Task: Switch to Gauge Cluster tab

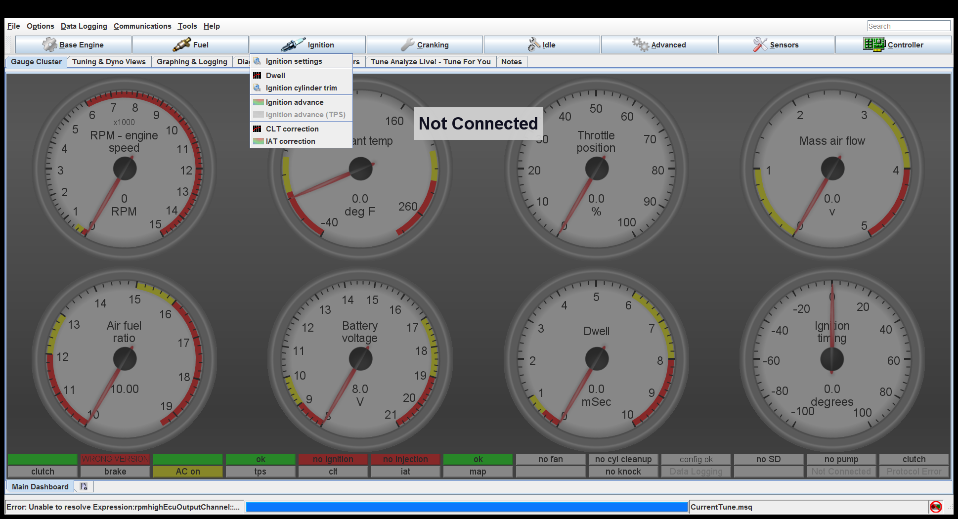Action: click(37, 62)
